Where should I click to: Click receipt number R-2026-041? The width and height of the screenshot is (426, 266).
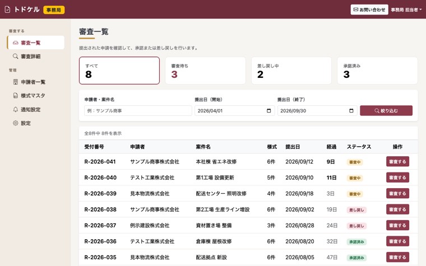tap(100, 162)
